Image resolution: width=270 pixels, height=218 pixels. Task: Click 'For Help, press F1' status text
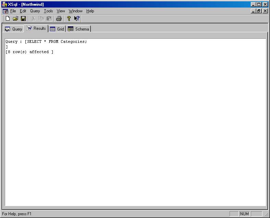click(x=17, y=214)
